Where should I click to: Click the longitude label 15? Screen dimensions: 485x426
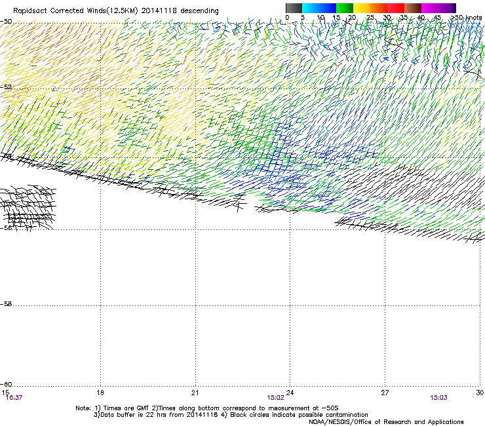coord(5,393)
